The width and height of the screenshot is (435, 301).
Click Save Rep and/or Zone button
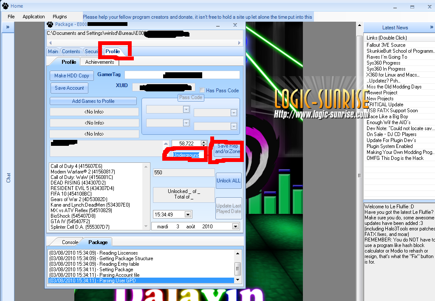pos(228,148)
